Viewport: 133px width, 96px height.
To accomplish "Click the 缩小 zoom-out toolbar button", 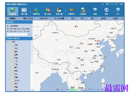I will [x=91, y=18].
